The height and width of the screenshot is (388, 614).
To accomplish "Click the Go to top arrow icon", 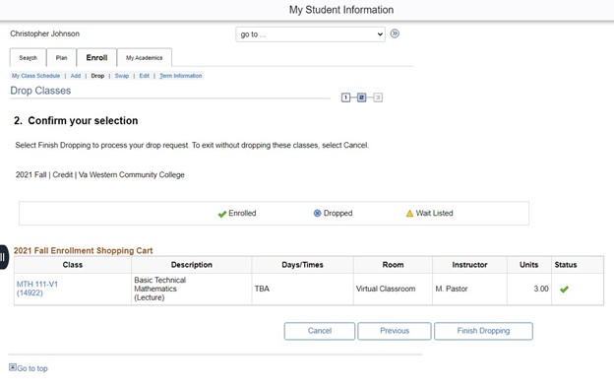I will tap(13, 367).
